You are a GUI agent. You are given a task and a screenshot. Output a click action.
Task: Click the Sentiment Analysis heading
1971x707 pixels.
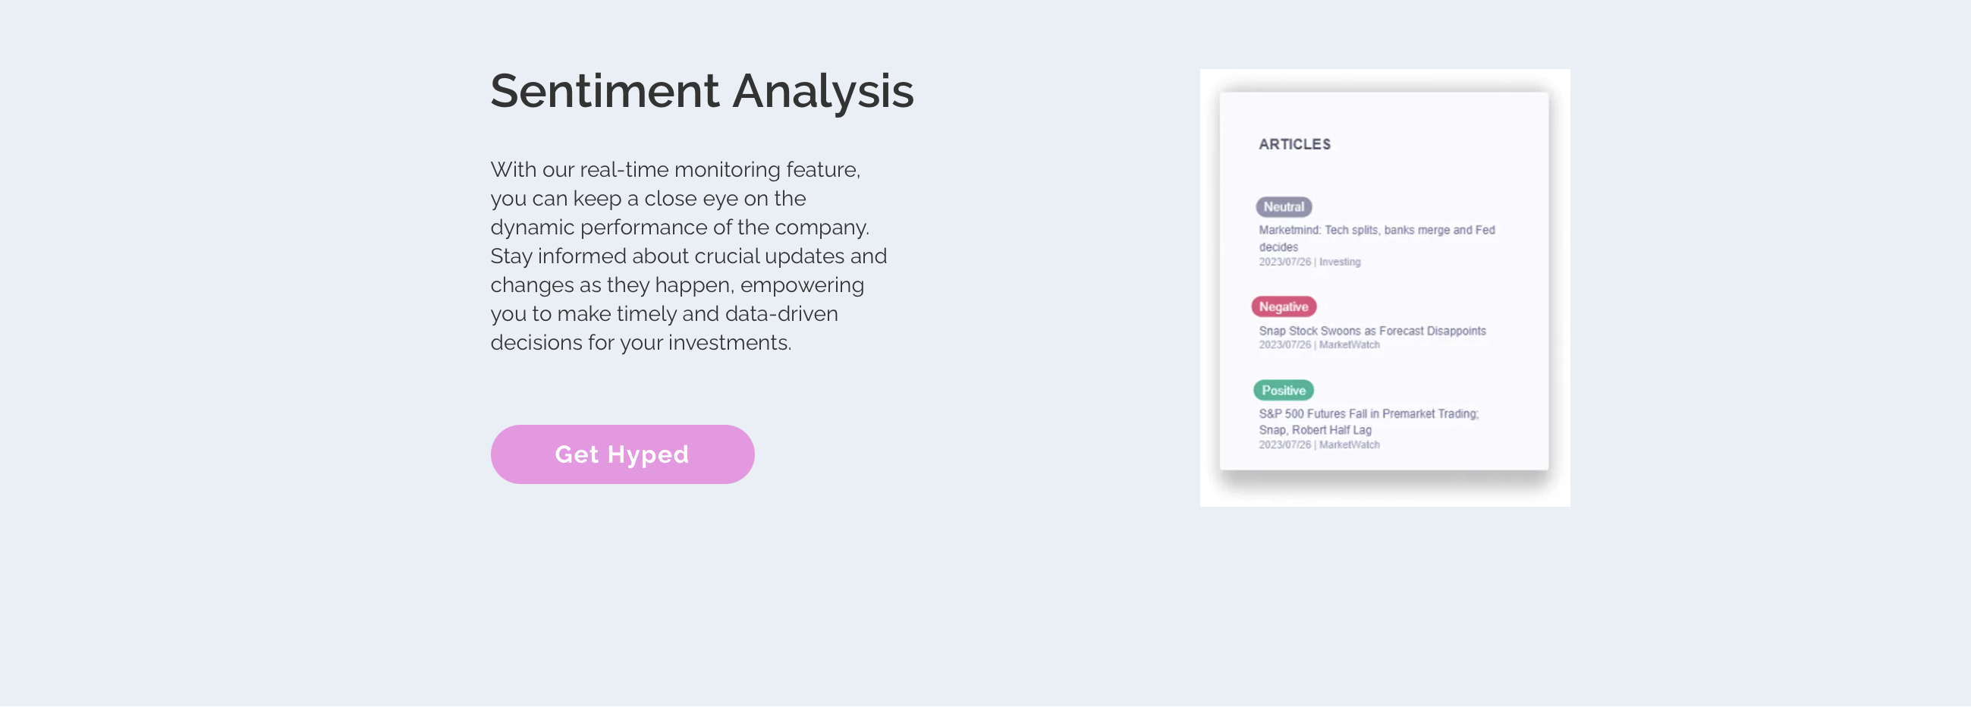coord(702,91)
